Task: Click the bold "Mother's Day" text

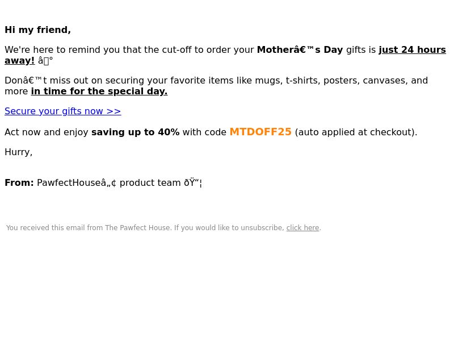Action: [x=300, y=49]
